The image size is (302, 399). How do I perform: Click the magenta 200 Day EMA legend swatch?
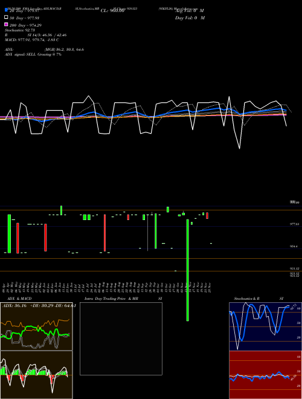(x=6, y=24)
